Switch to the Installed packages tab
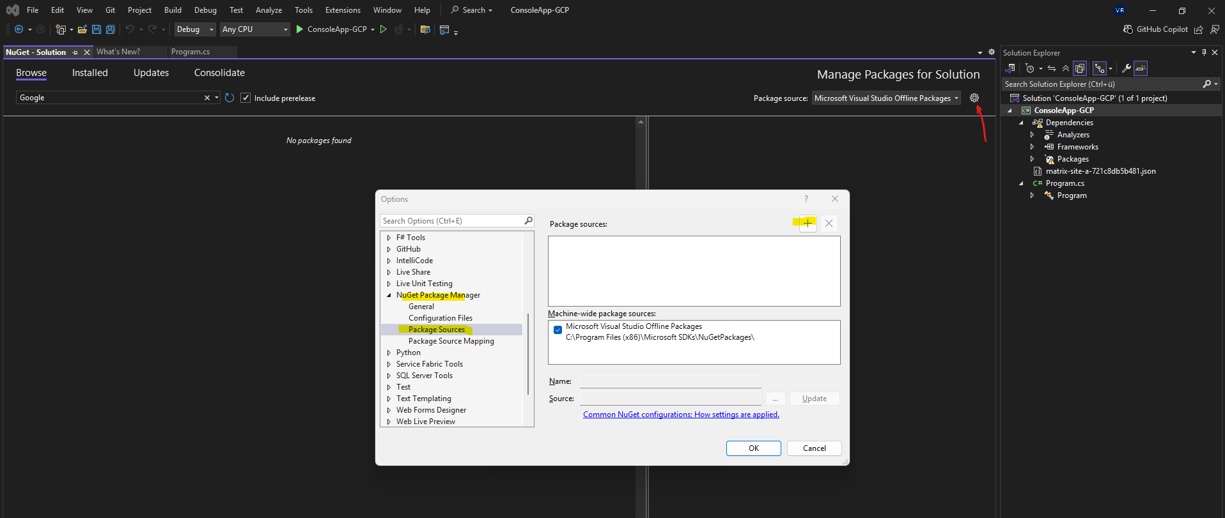The height and width of the screenshot is (518, 1225). (90, 73)
